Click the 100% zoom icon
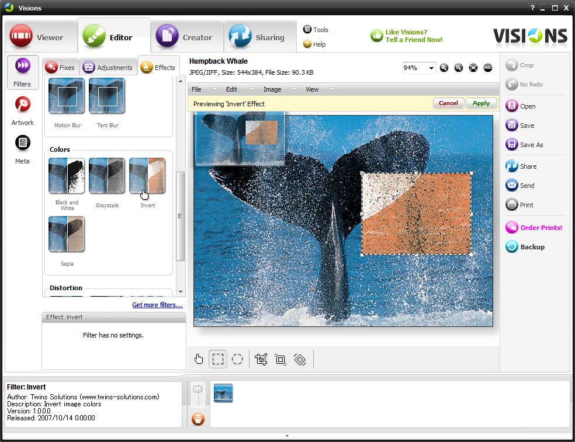The width and height of the screenshot is (575, 442). click(x=488, y=68)
